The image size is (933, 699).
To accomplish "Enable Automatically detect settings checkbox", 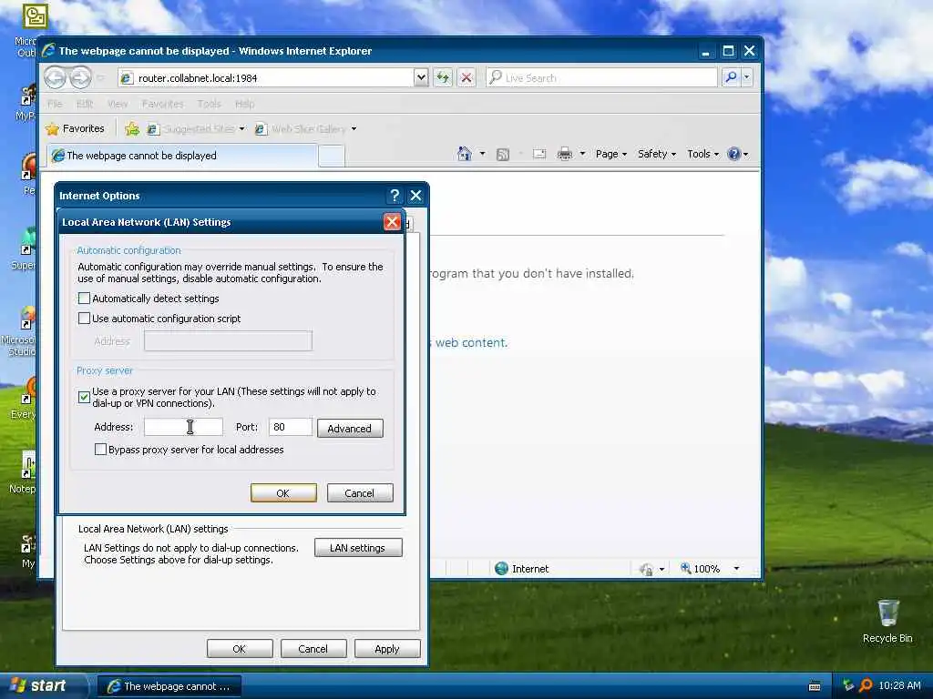I will click(84, 299).
